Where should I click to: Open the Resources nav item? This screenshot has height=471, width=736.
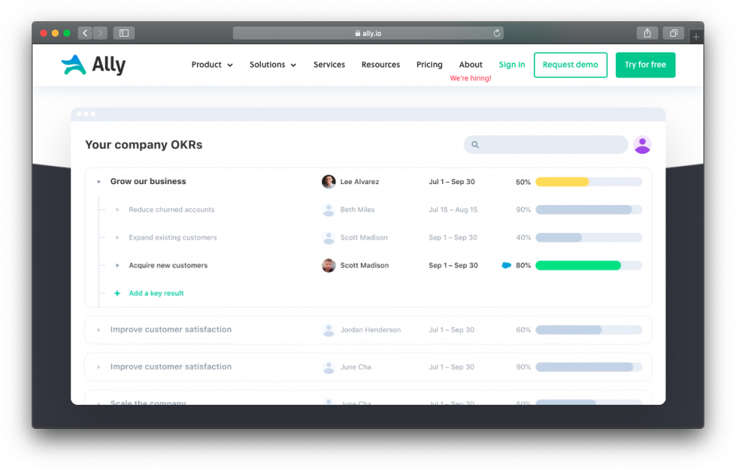coord(381,65)
